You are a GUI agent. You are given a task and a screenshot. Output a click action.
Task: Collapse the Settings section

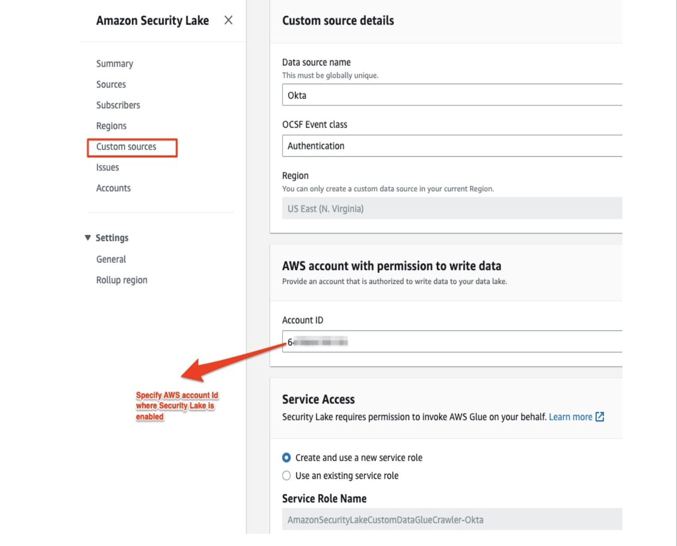[87, 238]
